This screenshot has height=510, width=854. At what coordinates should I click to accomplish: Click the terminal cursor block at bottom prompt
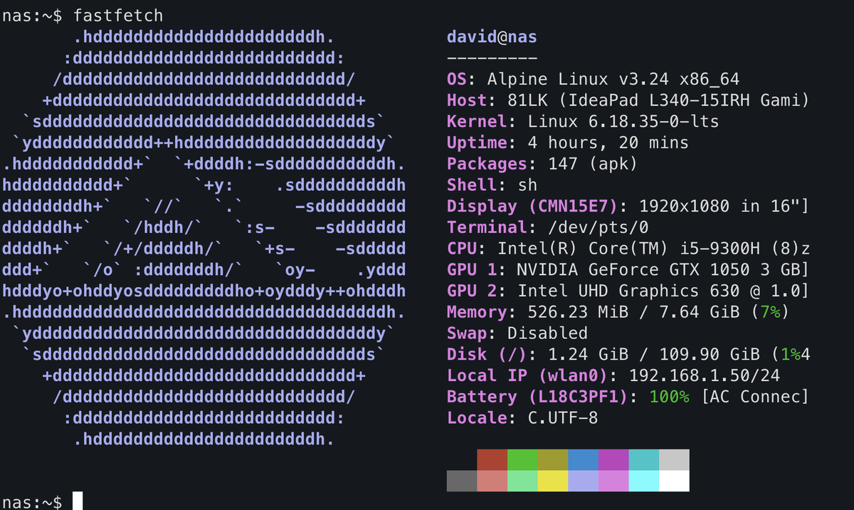click(x=78, y=501)
